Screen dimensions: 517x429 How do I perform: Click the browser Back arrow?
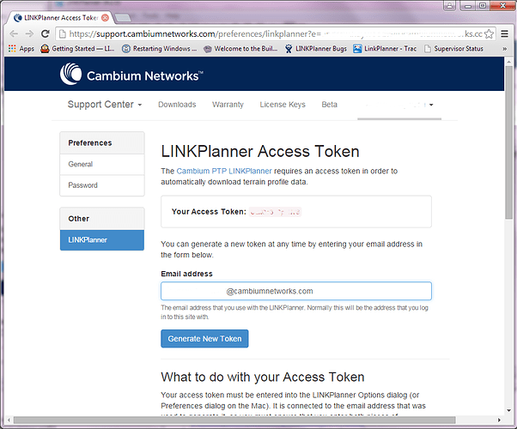click(14, 33)
